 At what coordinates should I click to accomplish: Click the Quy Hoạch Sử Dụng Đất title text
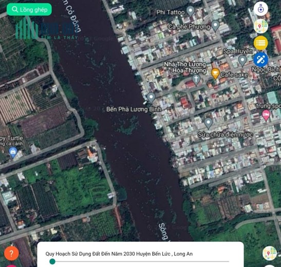point(119,254)
